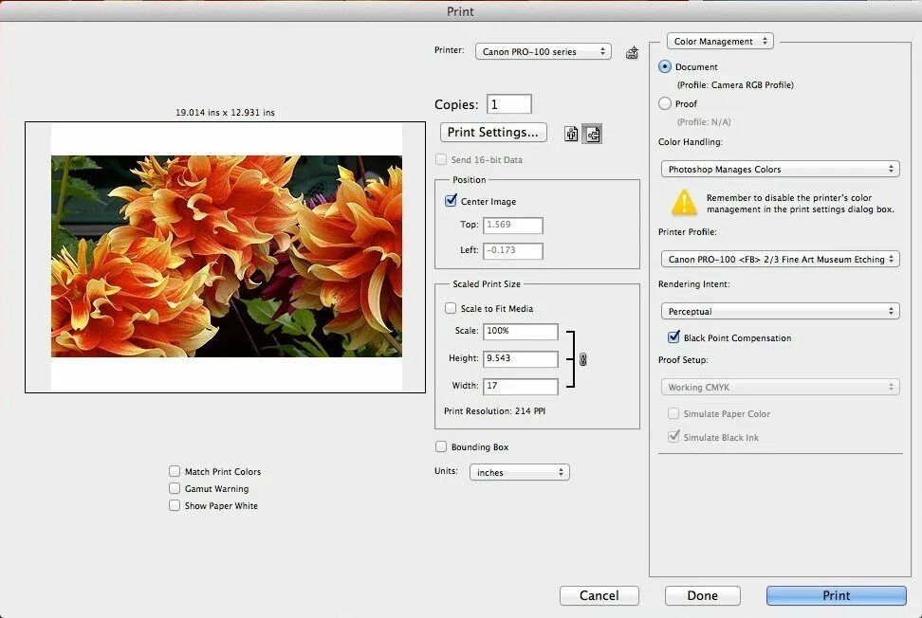Open Rendering Intent dropdown set to Perceptual
Screen dimensions: 922x618
point(781,311)
